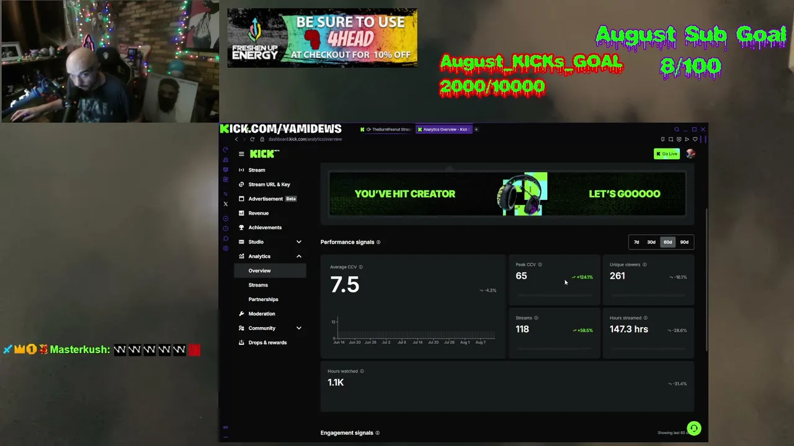Click the Stream broadcast icon in sidebar
794x446 pixels.
[241, 170]
